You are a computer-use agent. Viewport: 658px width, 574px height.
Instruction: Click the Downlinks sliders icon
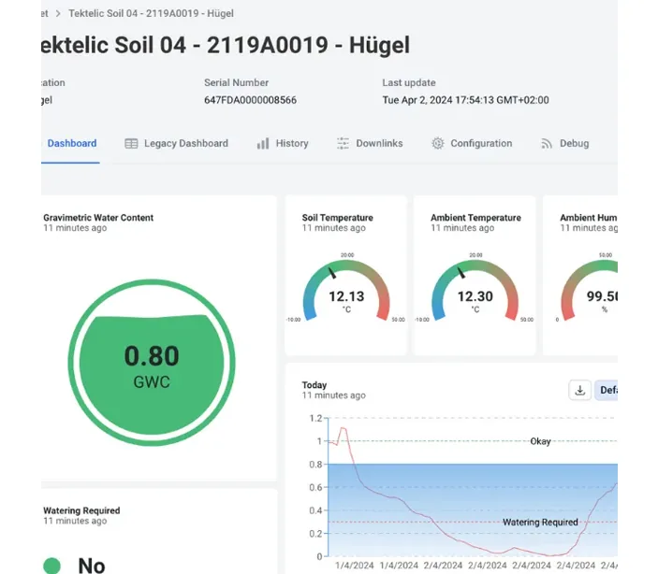[x=343, y=143]
